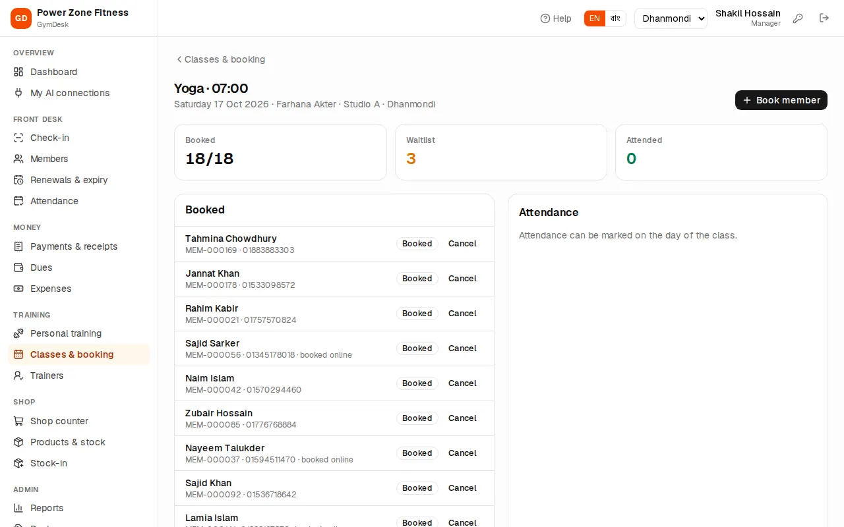
Task: Cancel Tahmina Chowdhury's booking
Action: click(462, 244)
